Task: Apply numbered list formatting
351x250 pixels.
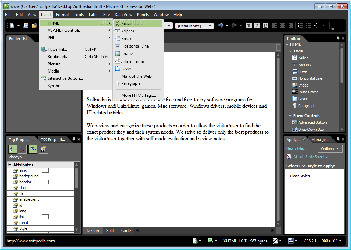Action: [300, 26]
